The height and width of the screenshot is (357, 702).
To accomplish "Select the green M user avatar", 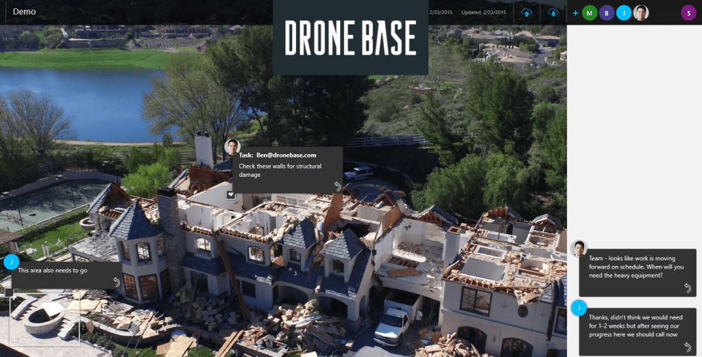I will click(x=590, y=13).
